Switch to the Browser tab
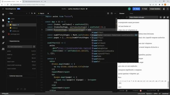Image resolution: width=170 pixels, height=95 pixels. (122, 13)
